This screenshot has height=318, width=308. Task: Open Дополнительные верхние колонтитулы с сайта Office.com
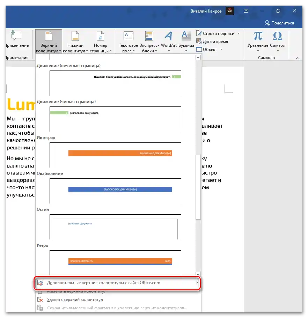[117, 283]
